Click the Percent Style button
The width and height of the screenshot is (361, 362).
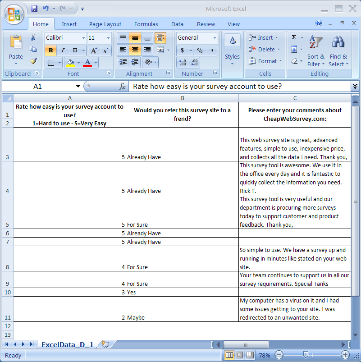(200, 50)
